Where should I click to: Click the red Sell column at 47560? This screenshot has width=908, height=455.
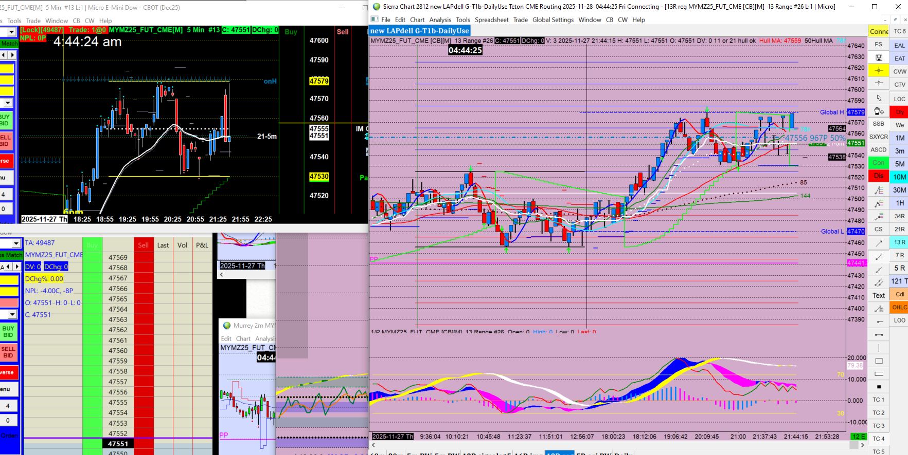tap(144, 351)
